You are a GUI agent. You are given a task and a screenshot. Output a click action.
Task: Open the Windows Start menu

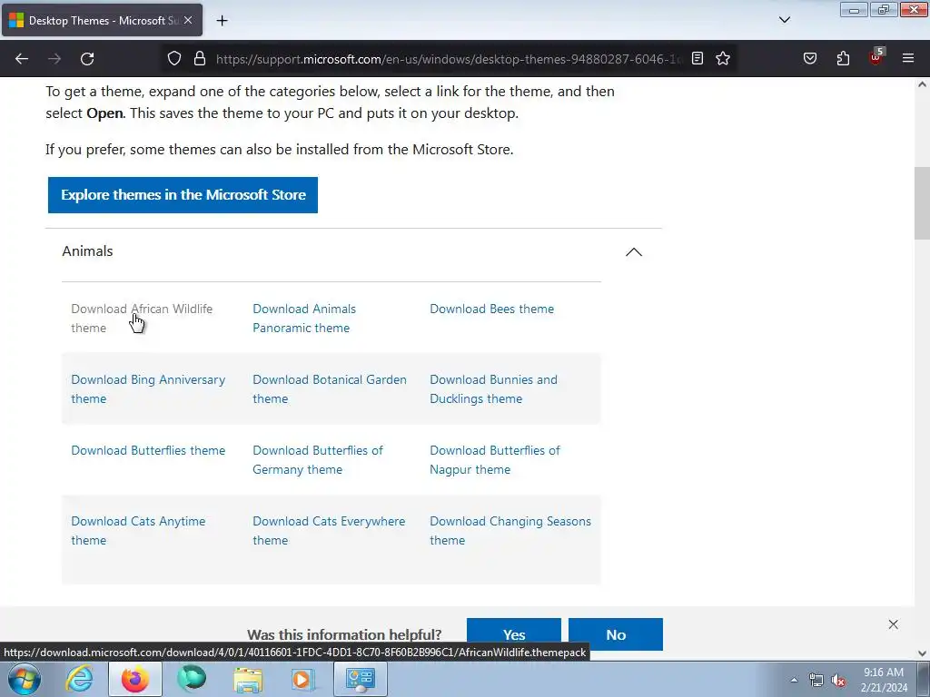(x=25, y=679)
